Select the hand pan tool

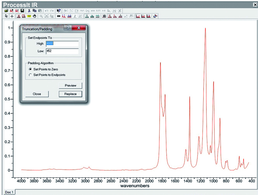(35, 16)
